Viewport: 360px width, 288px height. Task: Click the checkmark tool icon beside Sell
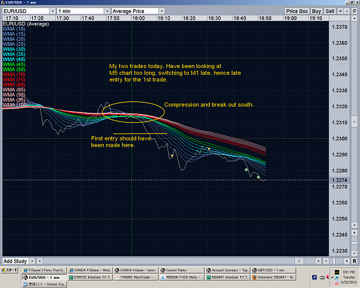[x=340, y=11]
